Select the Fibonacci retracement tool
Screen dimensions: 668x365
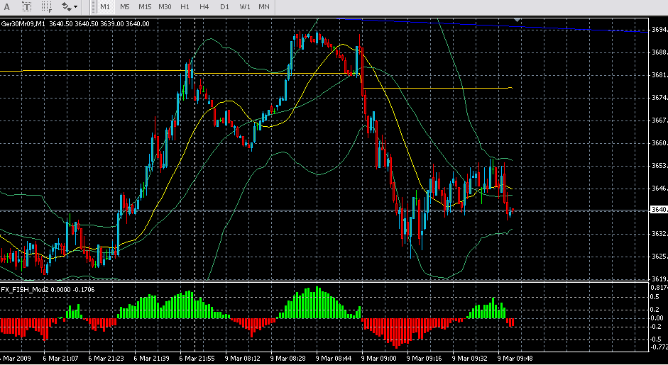coord(47,6)
